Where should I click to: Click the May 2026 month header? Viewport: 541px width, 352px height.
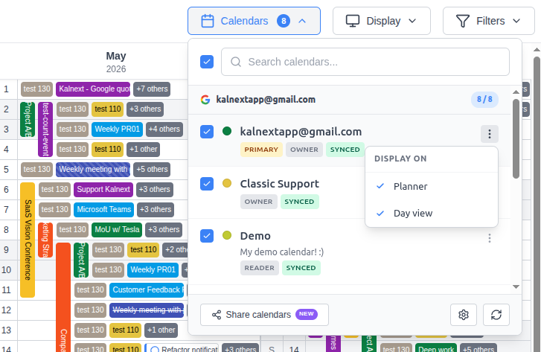(116, 62)
